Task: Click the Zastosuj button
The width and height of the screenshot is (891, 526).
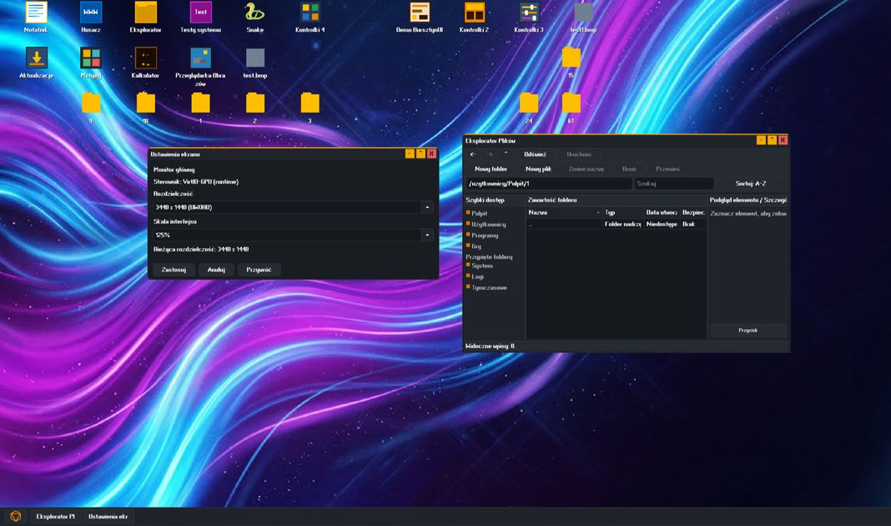Action: [174, 270]
